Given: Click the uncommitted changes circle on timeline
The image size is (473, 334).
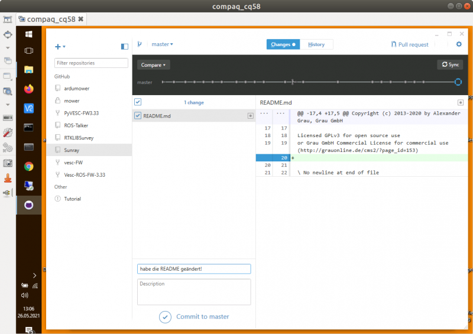Looking at the screenshot, I should (x=458, y=82).
